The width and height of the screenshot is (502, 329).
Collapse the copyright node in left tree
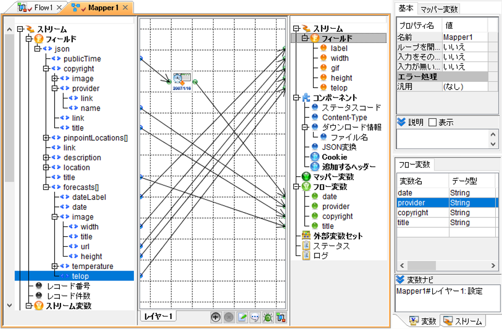pos(46,68)
